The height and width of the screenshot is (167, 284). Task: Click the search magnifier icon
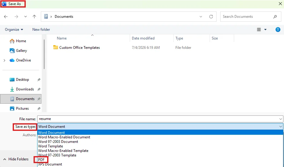(275, 17)
